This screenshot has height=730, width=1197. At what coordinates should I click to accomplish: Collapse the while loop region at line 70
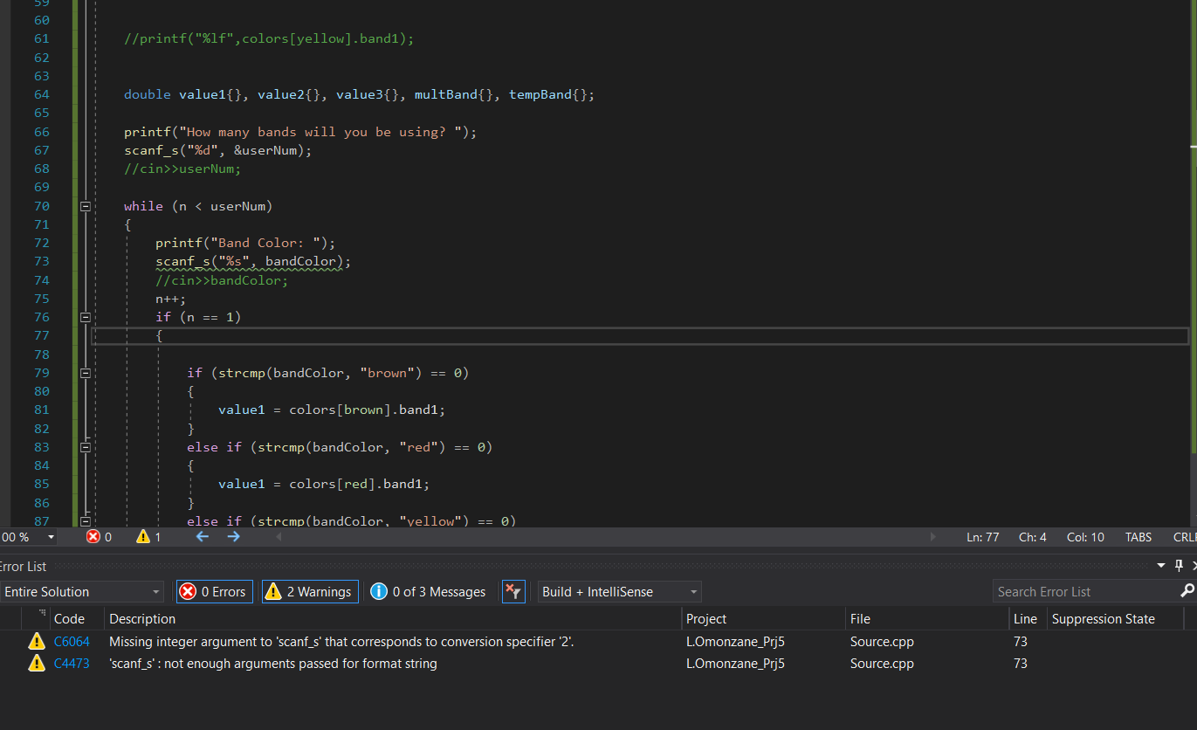[85, 205]
